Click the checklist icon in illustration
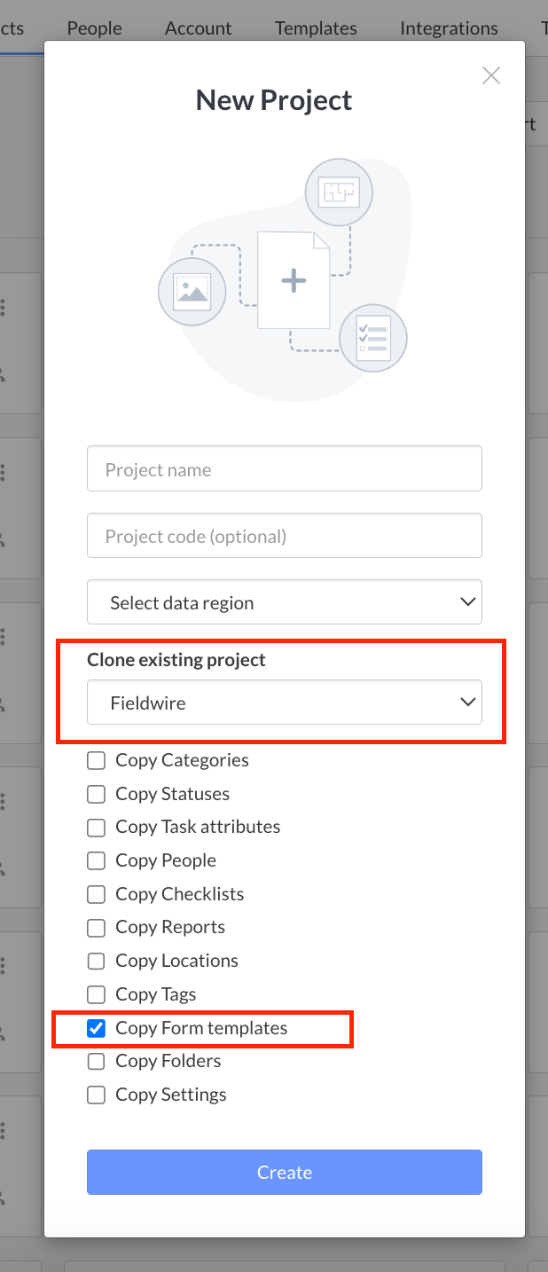 pos(372,338)
